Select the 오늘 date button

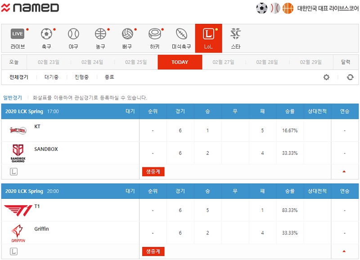click(x=14, y=62)
